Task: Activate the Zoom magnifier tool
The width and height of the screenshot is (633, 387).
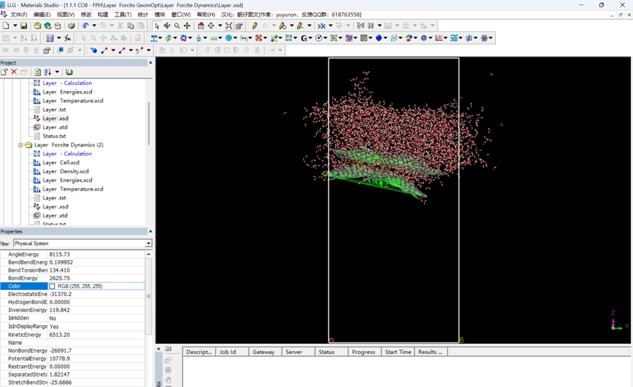Action: coord(177,26)
